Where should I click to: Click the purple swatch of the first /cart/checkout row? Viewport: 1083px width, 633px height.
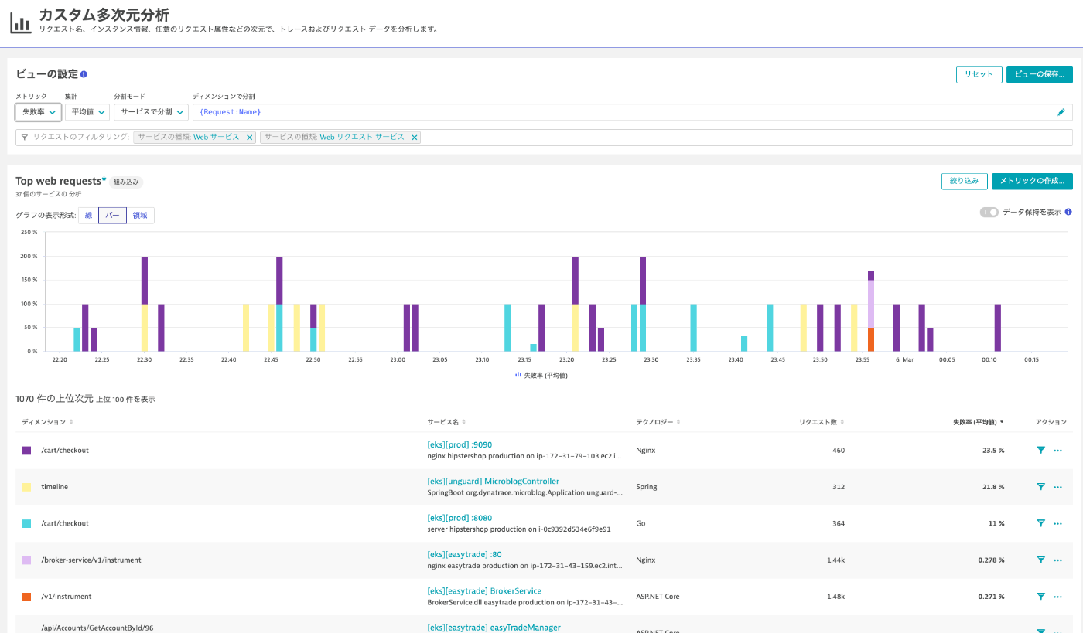[x=26, y=450]
